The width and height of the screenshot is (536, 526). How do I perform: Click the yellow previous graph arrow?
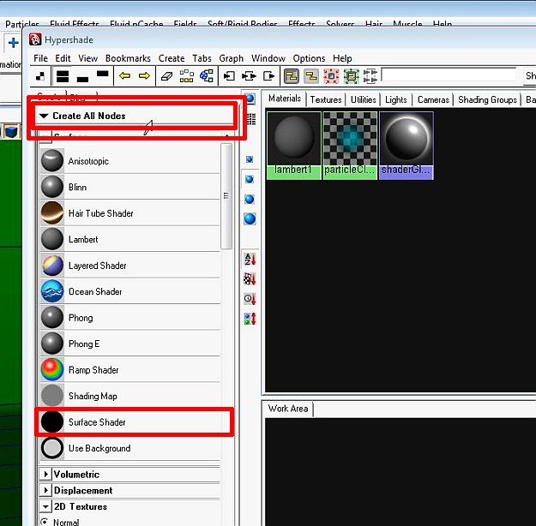point(124,76)
